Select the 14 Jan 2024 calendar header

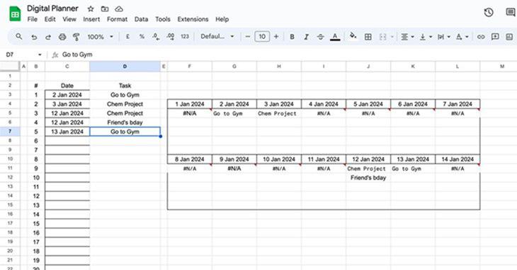pyautogui.click(x=458, y=159)
